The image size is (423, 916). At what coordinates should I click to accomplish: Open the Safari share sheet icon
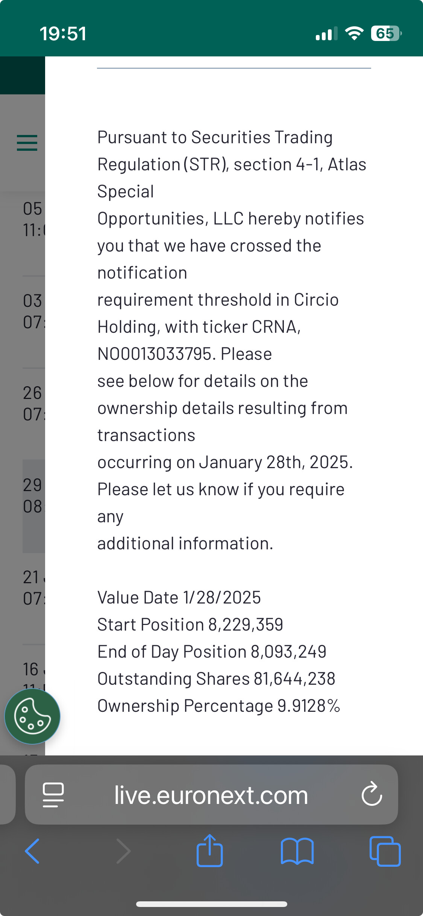click(x=209, y=851)
